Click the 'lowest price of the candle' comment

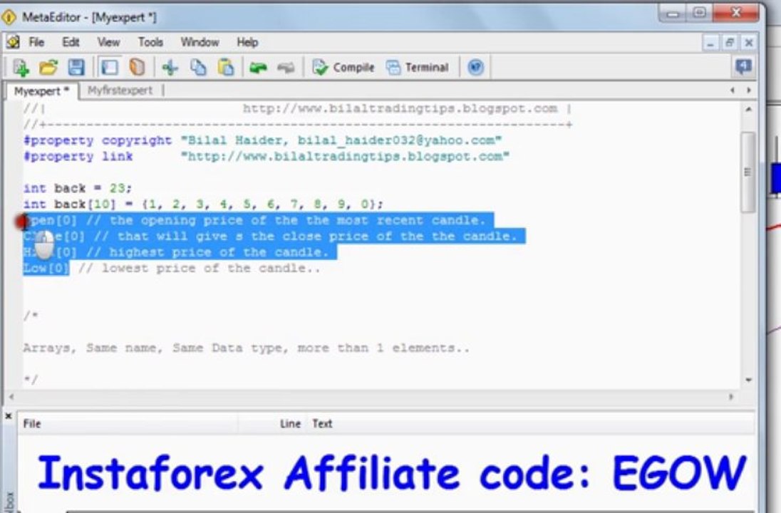(x=200, y=269)
